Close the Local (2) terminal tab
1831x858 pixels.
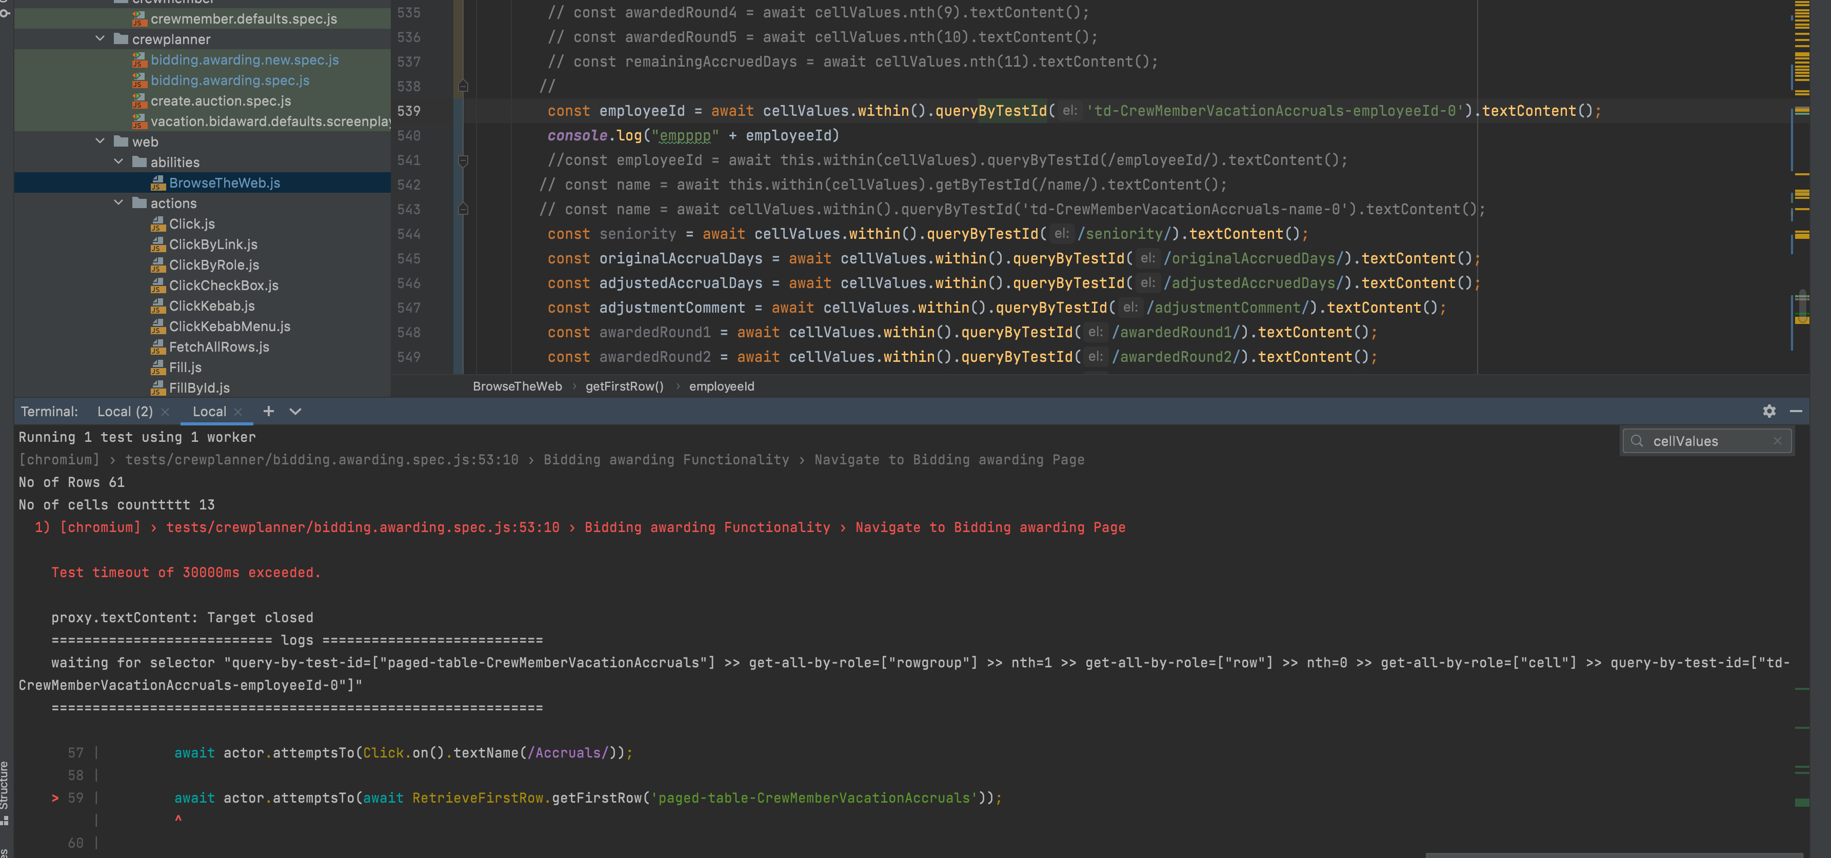click(165, 412)
